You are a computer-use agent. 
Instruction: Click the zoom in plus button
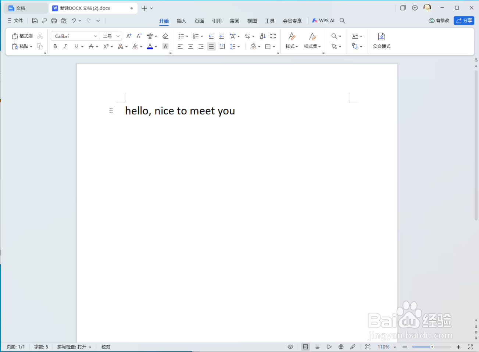pos(458,347)
